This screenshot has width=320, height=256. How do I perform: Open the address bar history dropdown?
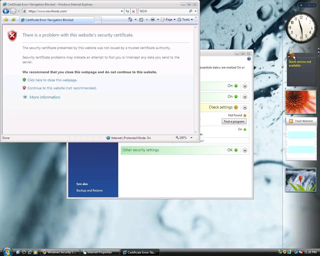coord(122,11)
